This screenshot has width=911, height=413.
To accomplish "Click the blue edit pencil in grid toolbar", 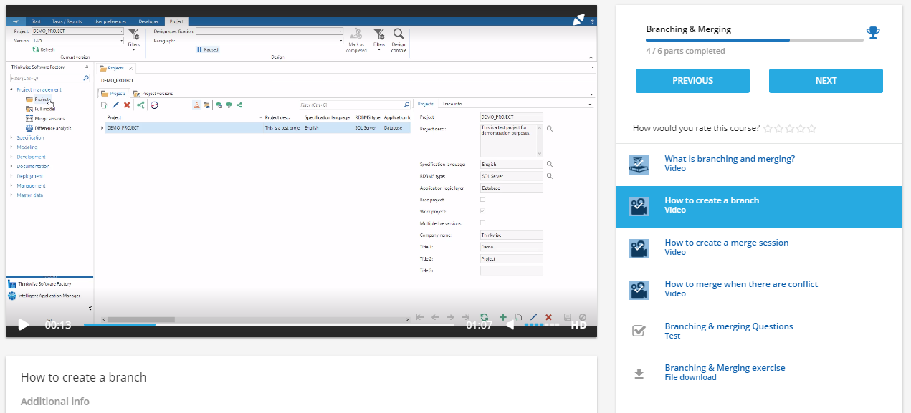I will (x=115, y=105).
